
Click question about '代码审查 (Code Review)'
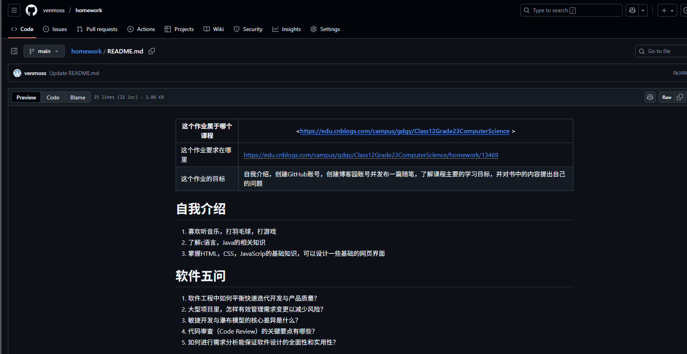point(252,331)
